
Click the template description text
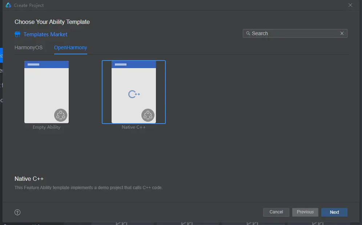89,188
